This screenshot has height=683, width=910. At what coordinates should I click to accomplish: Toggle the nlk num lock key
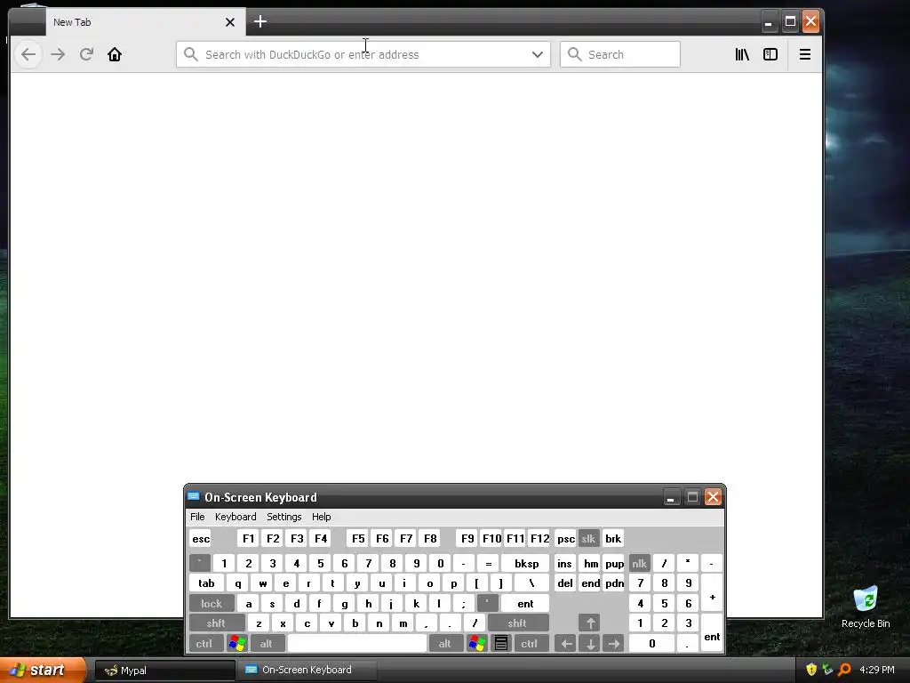point(640,563)
